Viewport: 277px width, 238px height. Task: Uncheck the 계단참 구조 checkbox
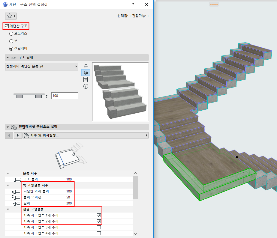[x=7, y=26]
